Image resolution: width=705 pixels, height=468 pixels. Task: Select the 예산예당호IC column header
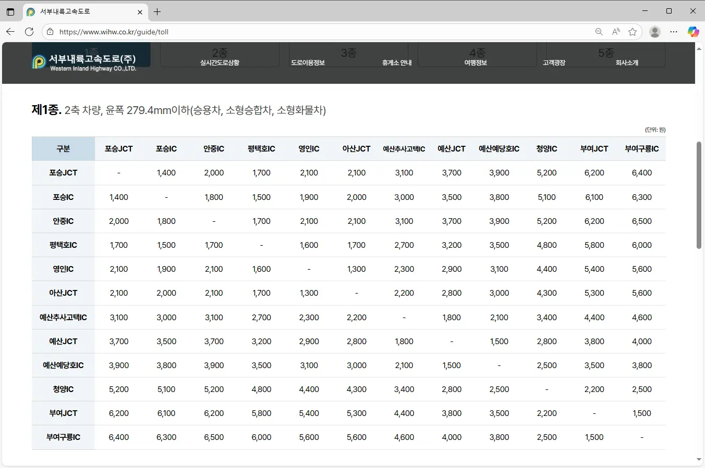pyautogui.click(x=499, y=149)
